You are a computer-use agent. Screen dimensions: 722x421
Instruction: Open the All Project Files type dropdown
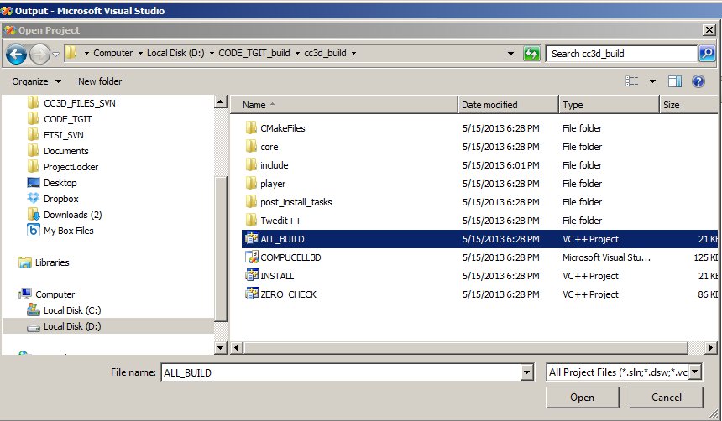pos(695,372)
